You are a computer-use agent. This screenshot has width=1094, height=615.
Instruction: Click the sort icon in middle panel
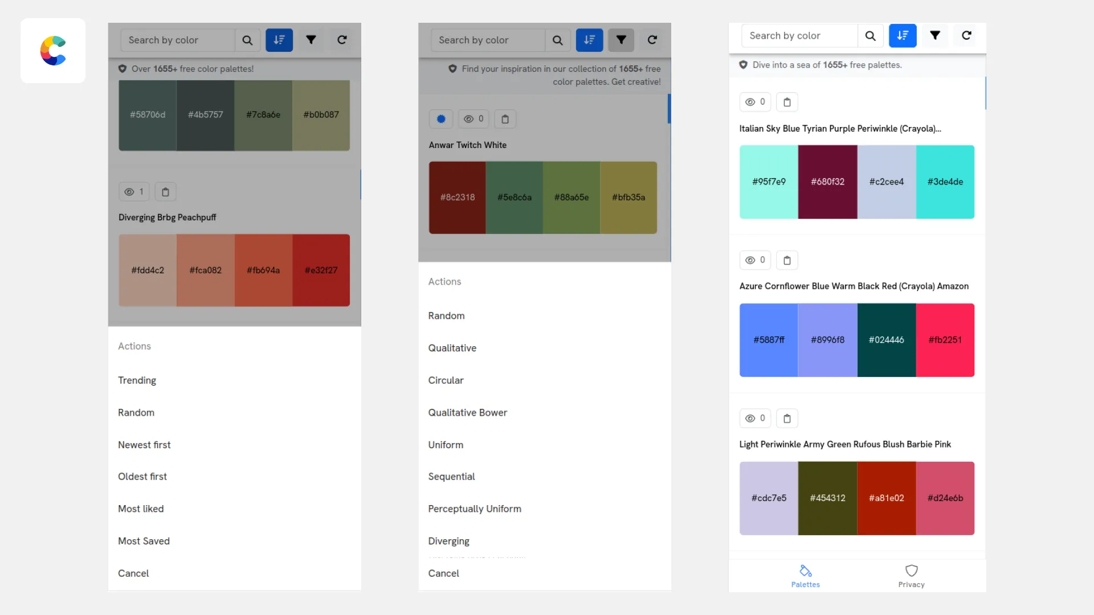pyautogui.click(x=590, y=40)
